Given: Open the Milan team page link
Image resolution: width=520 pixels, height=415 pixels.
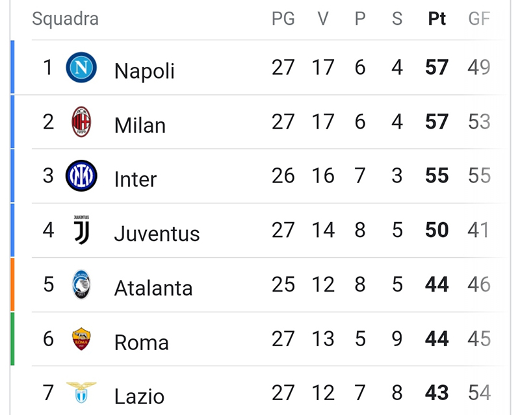Looking at the screenshot, I should 140,125.
